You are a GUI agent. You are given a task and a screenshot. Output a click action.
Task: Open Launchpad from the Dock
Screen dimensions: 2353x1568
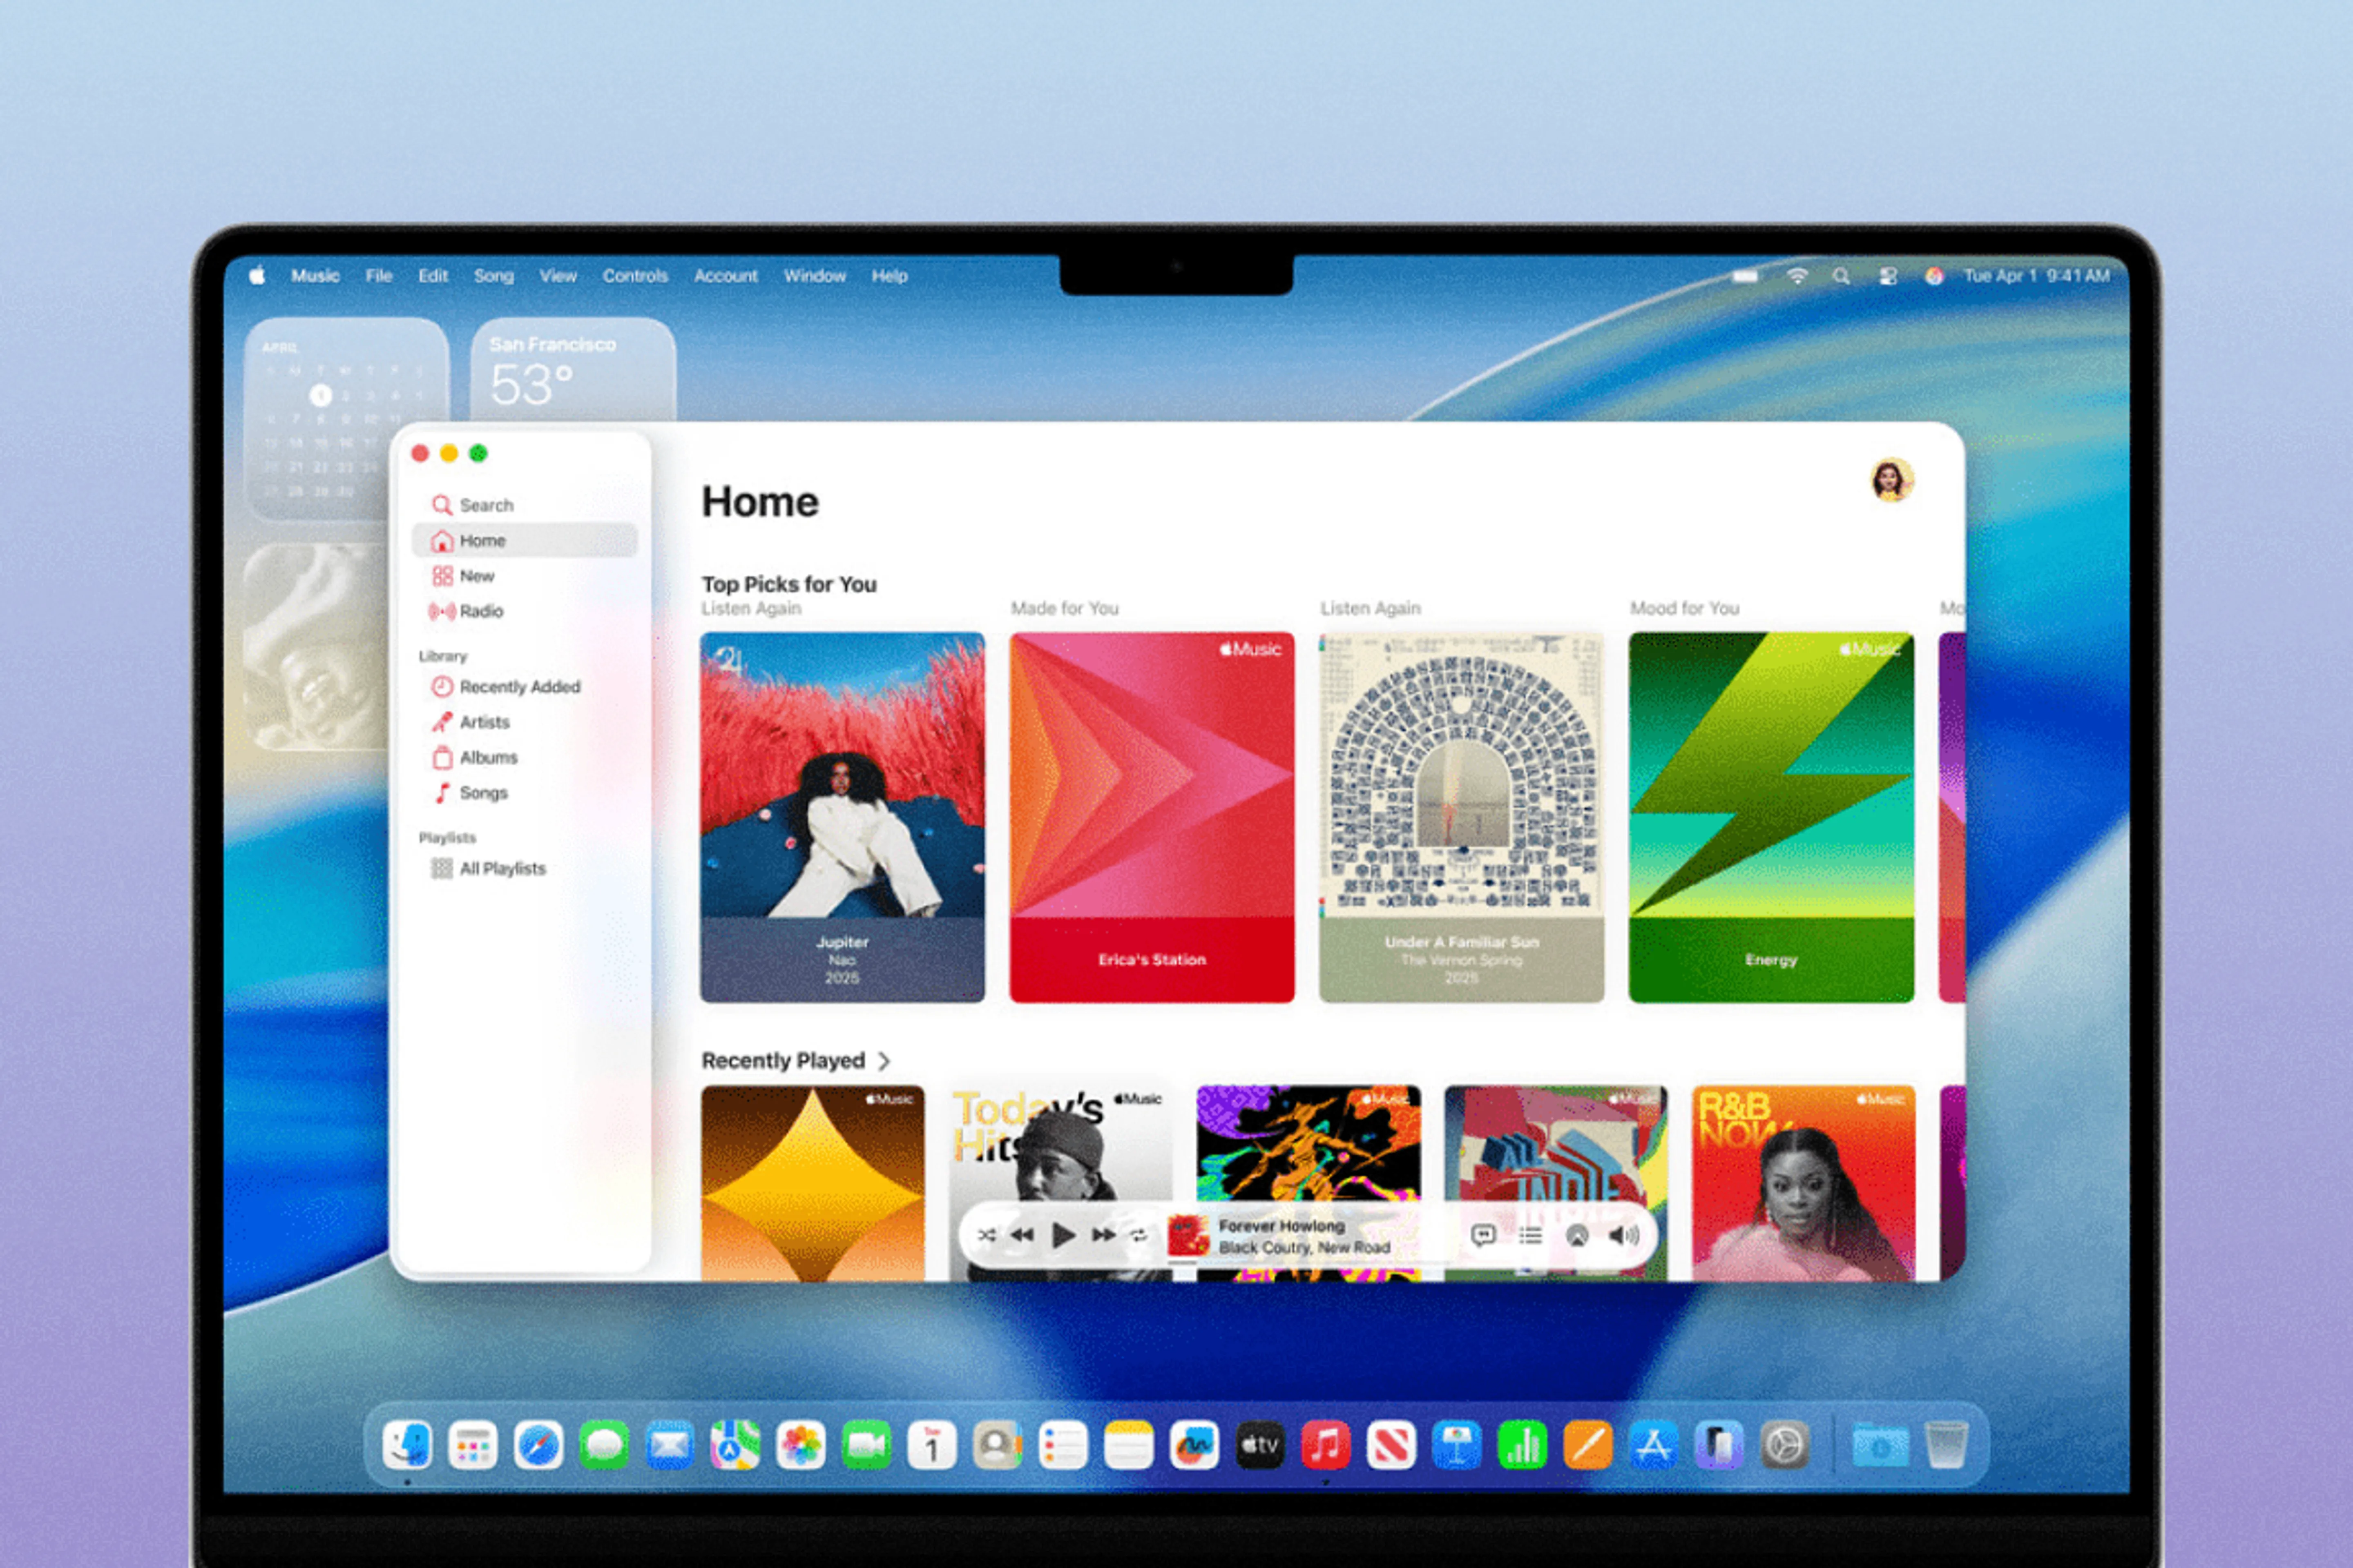(473, 1445)
